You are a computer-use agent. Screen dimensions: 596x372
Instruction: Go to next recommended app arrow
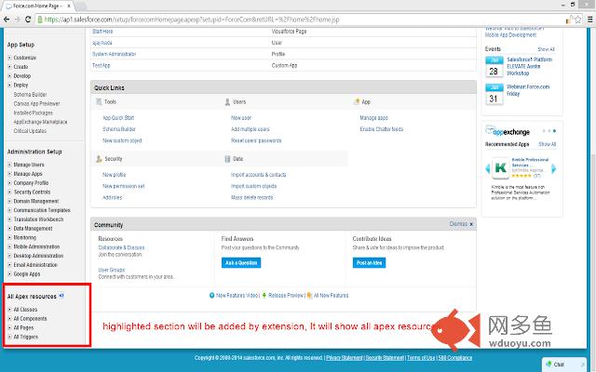pos(553,168)
